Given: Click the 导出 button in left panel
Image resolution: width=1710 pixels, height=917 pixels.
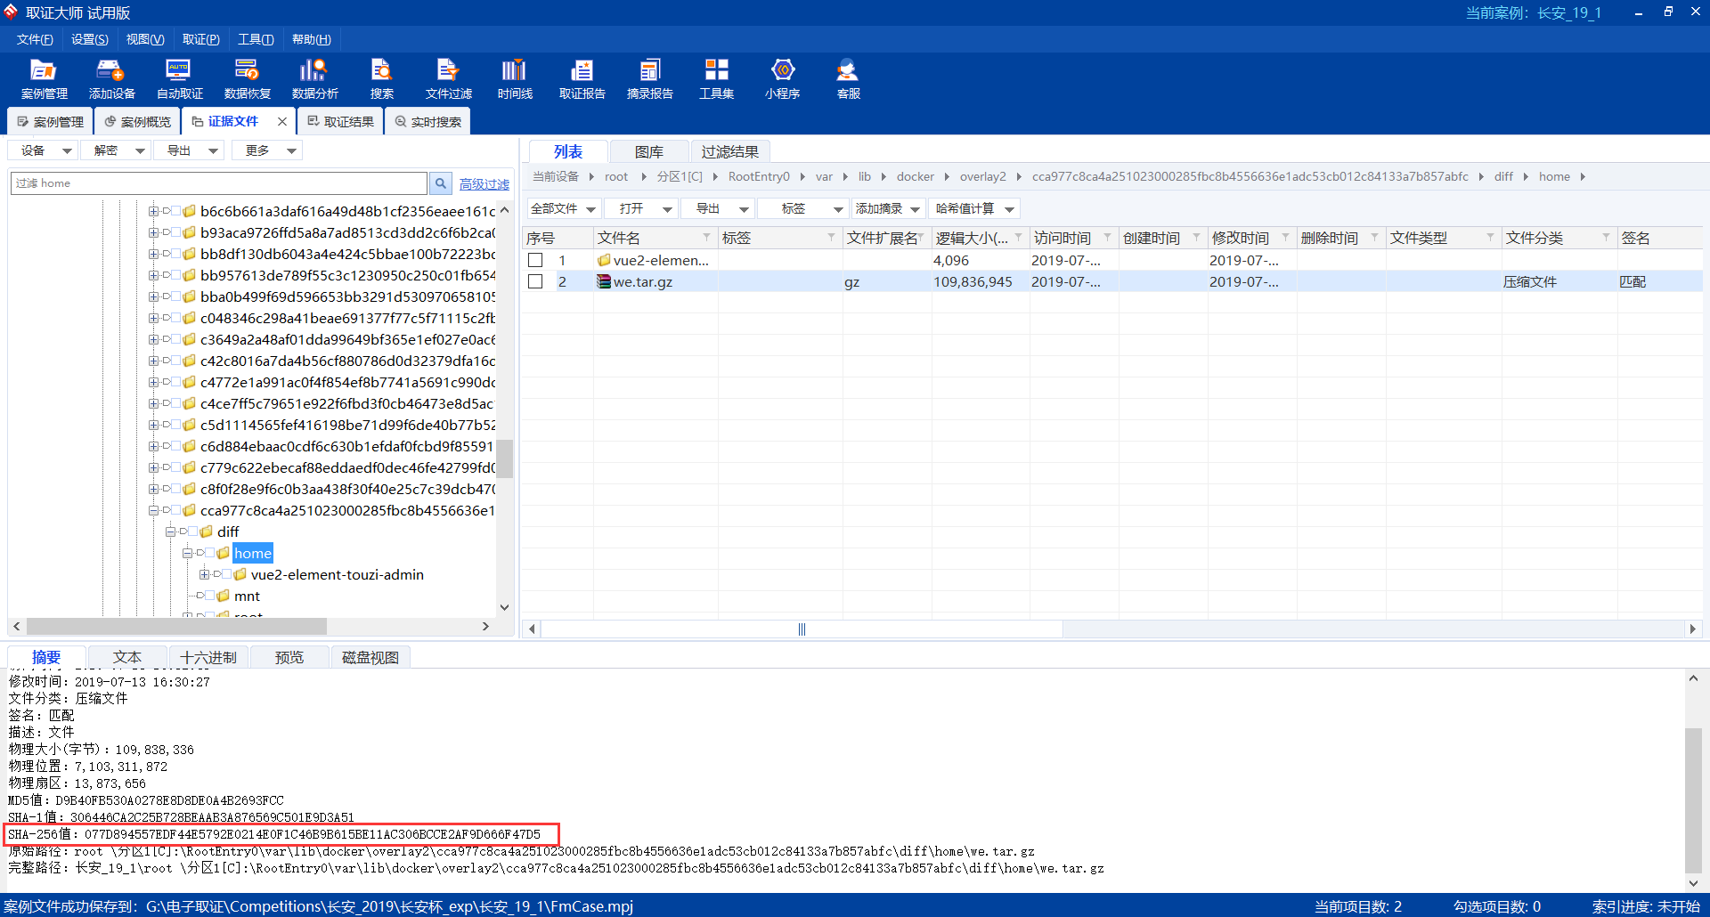Looking at the screenshot, I should pyautogui.click(x=191, y=150).
